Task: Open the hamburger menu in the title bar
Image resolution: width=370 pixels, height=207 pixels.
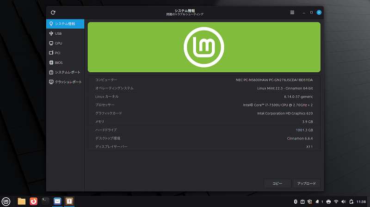Action: click(292, 13)
